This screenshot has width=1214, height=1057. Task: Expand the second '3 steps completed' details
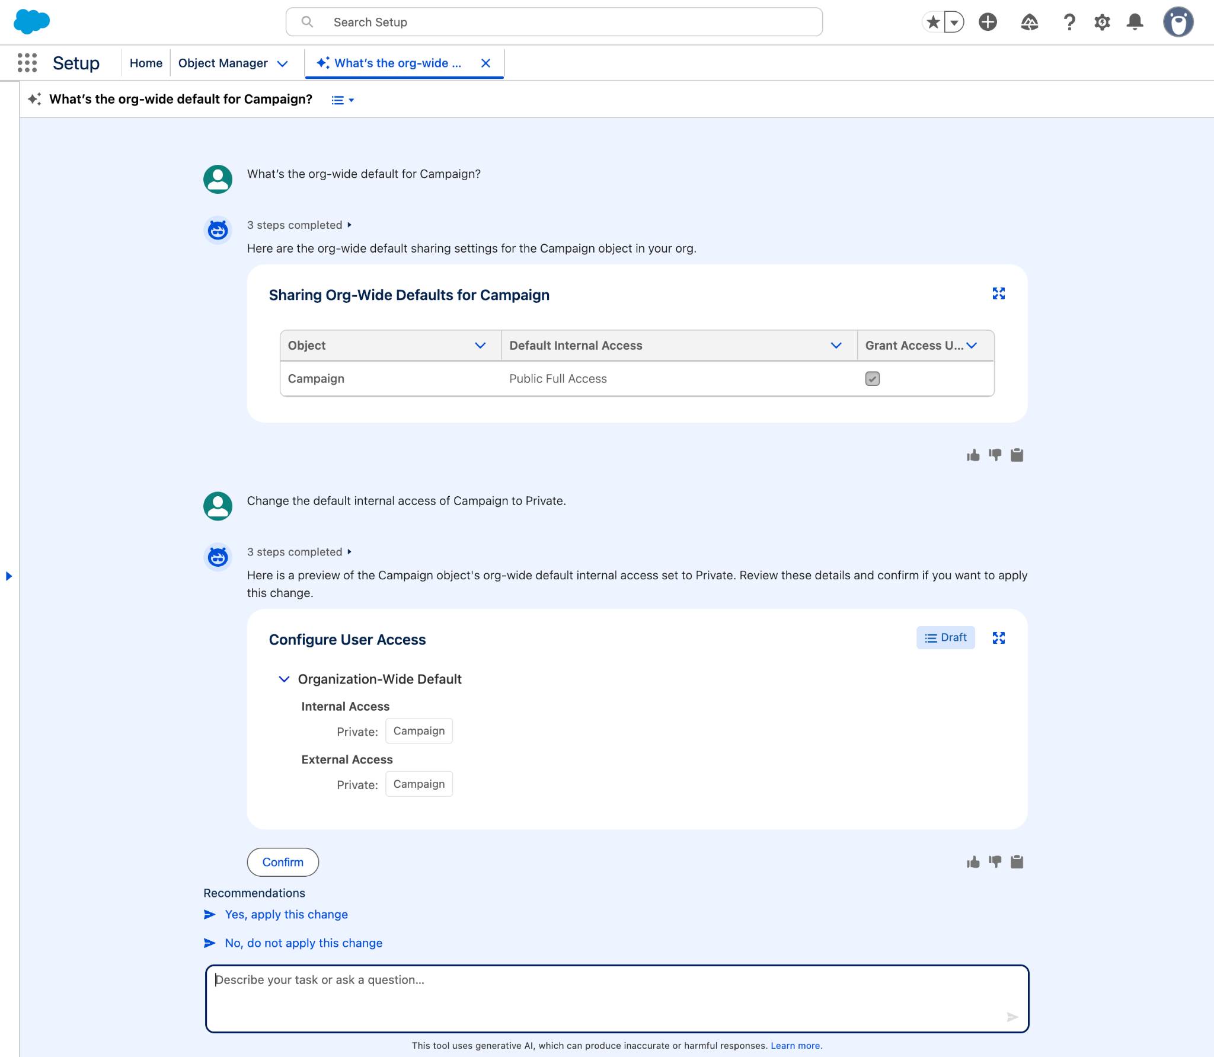point(299,552)
